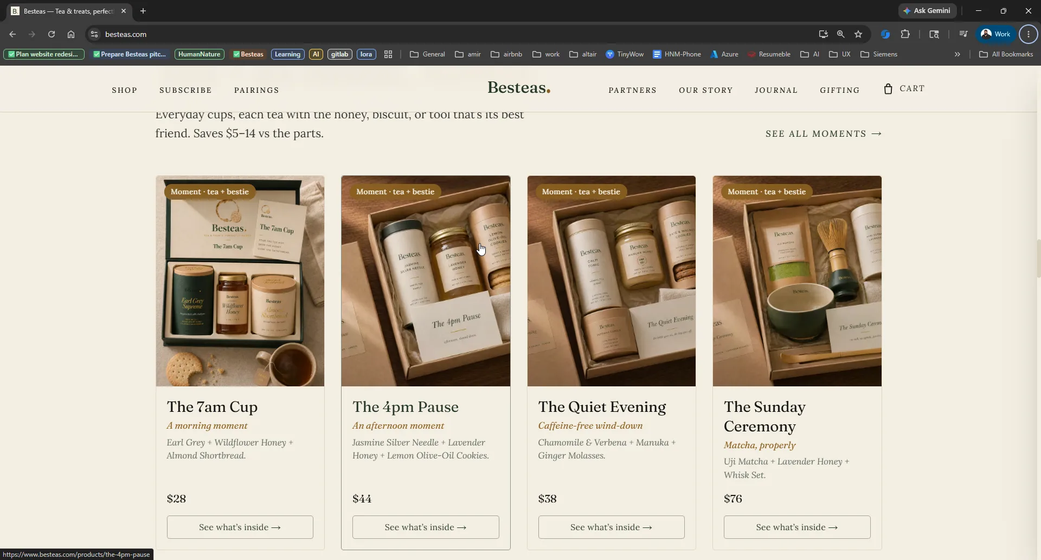Open the Siemens bookmarks folder
Screen dimensions: 1041x560
pos(879,54)
